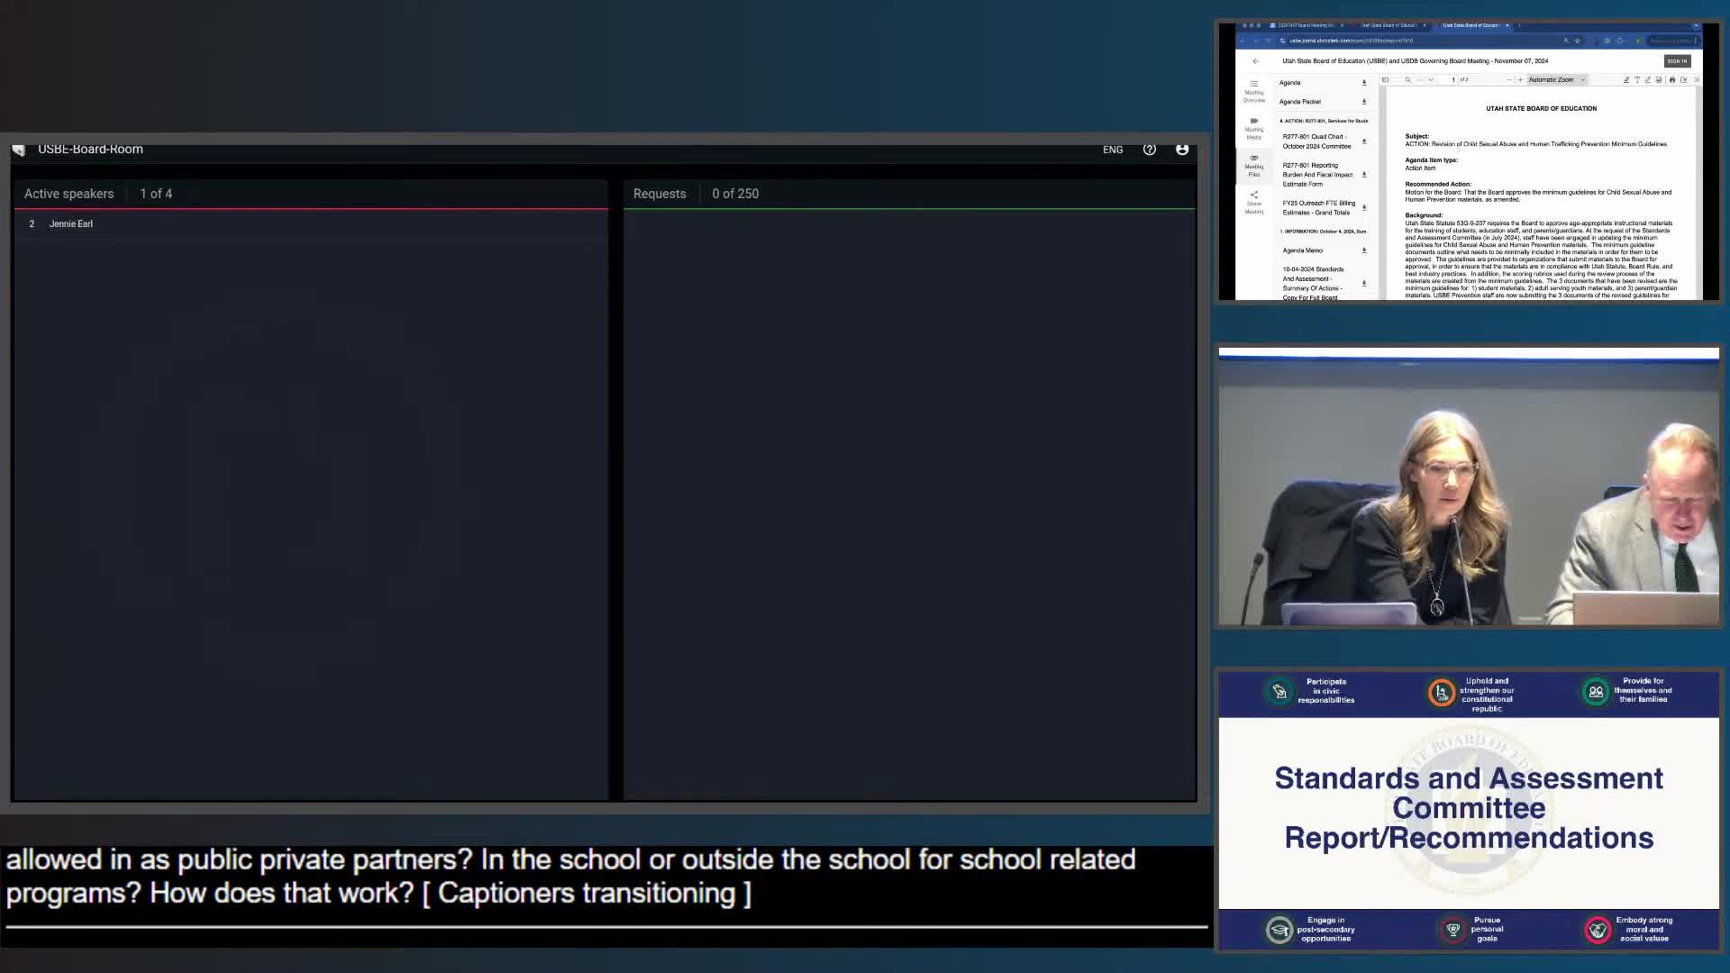This screenshot has width=1730, height=973.
Task: Click the PDF zoom in plus
Action: 1520,80
